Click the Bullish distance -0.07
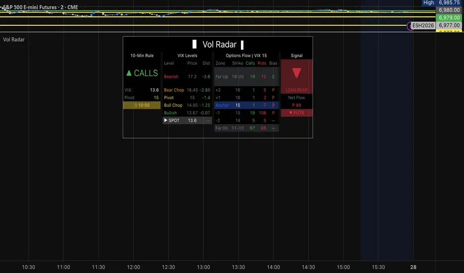The height and width of the screenshot is (273, 464). (205, 113)
